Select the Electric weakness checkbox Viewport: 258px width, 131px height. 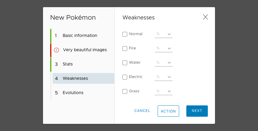pos(125,77)
